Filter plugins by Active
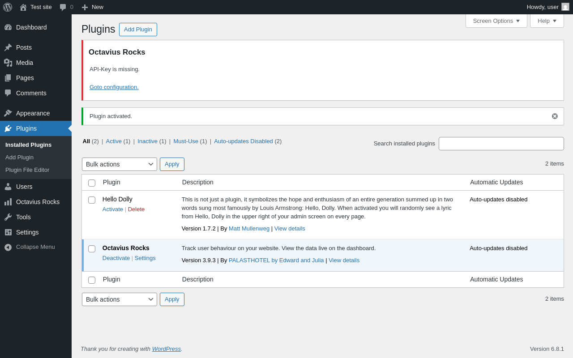Image resolution: width=573 pixels, height=358 pixels. [x=114, y=141]
